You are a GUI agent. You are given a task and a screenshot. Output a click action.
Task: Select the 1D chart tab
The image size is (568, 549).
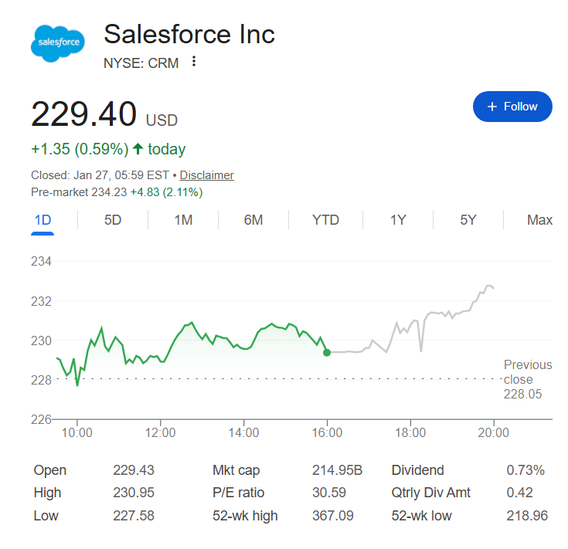[x=43, y=220]
